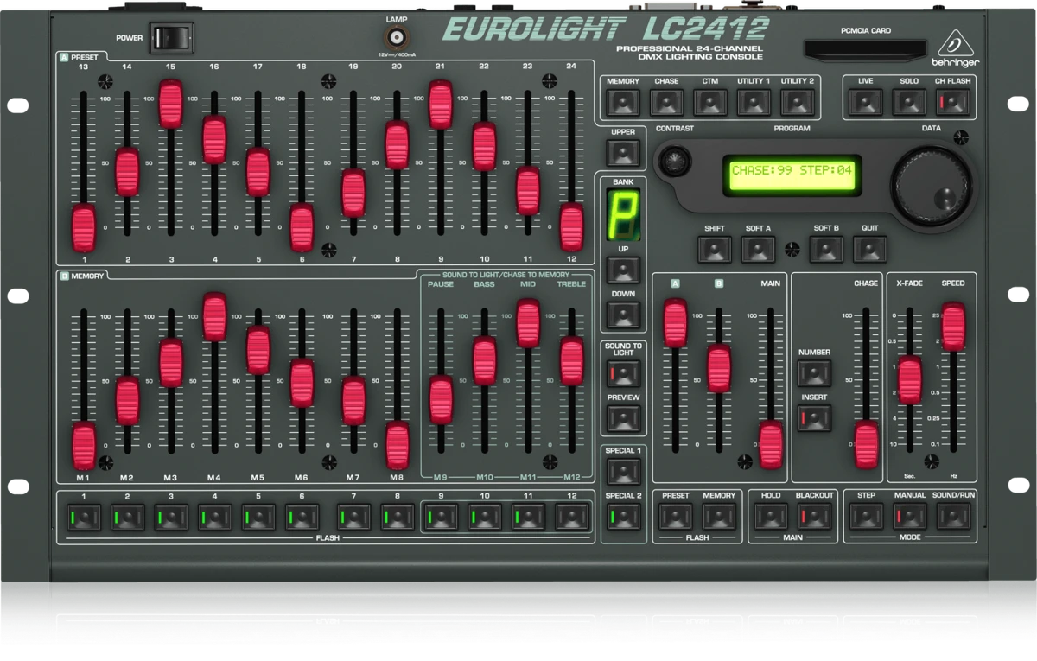Viewport: 1037px width, 661px height.
Task: Toggle the CH FLASH button
Action: click(952, 102)
